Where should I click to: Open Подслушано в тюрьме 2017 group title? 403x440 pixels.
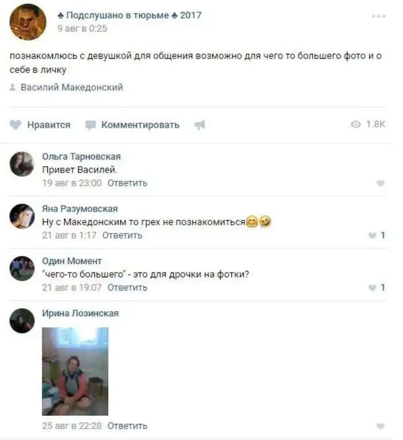coord(130,15)
